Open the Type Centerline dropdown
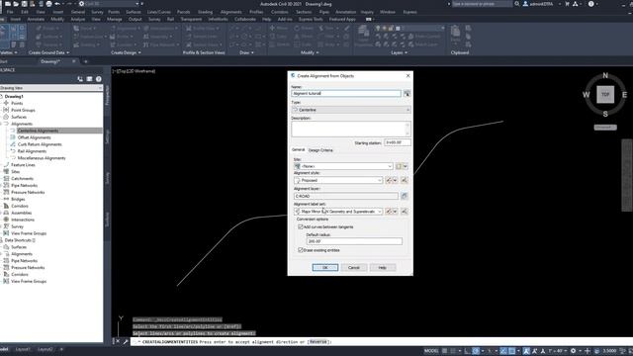The image size is (633, 356). click(x=351, y=110)
